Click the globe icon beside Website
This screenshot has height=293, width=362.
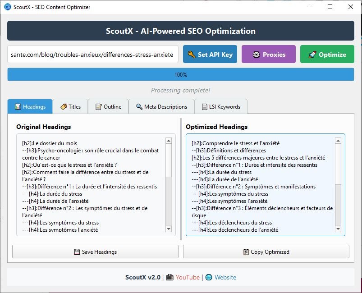[x=209, y=277]
